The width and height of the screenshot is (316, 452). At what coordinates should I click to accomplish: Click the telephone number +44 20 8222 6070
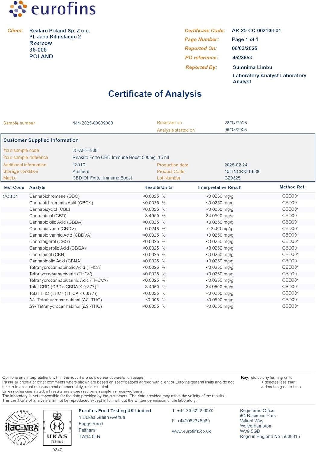195,410
